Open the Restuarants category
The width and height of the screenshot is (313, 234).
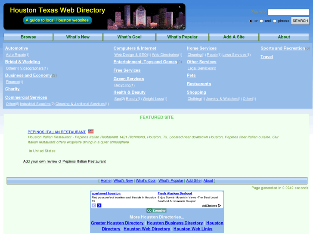click(x=199, y=84)
